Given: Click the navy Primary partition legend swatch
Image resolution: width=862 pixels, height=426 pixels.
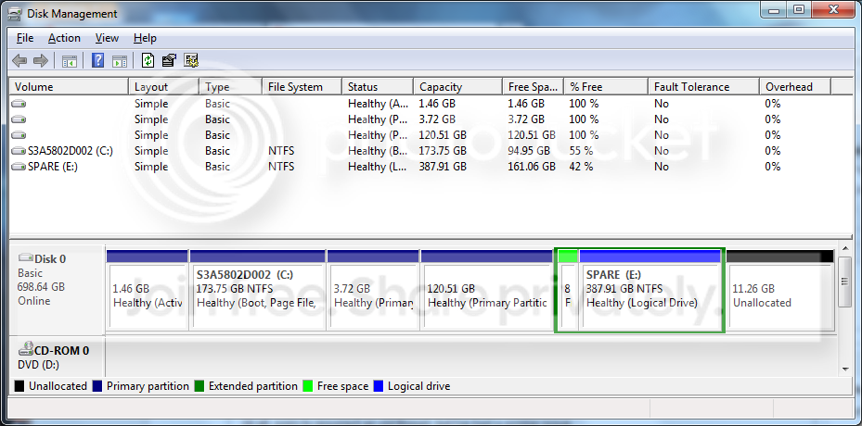Looking at the screenshot, I should 97,386.
